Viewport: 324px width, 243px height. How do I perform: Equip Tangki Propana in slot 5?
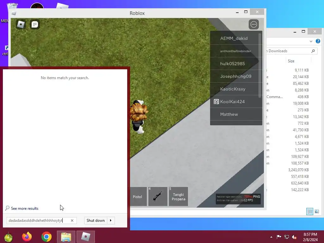coord(178,196)
